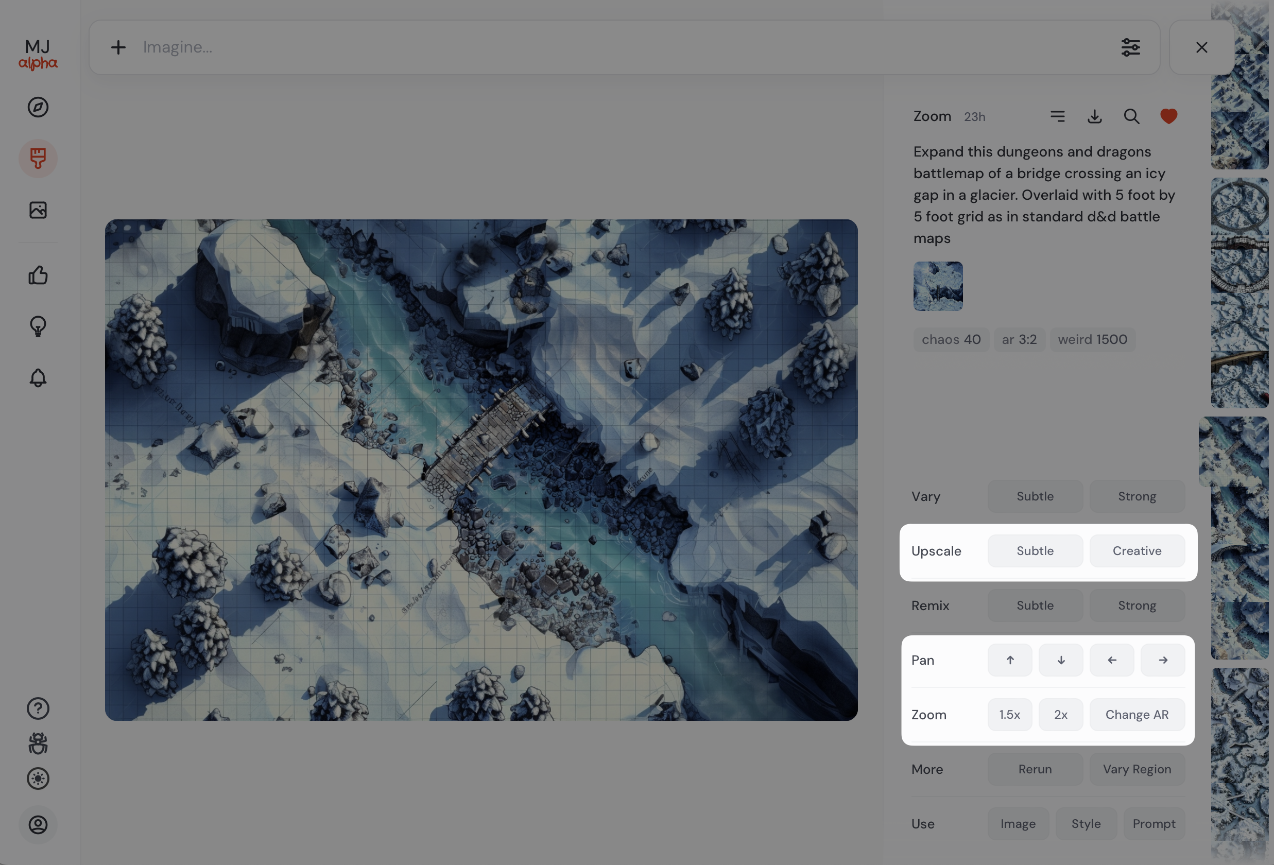Click the prompt text describing the battlemap
Screen dimensions: 1274x865
[1044, 195]
